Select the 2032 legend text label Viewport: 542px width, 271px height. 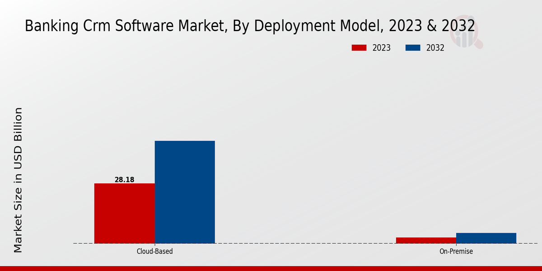click(x=435, y=48)
